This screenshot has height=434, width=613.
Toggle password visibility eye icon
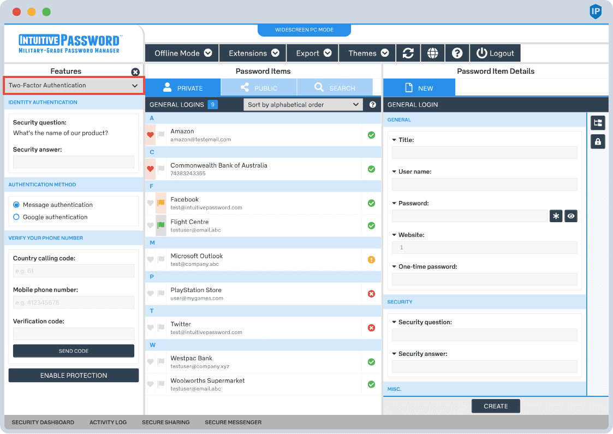point(571,216)
